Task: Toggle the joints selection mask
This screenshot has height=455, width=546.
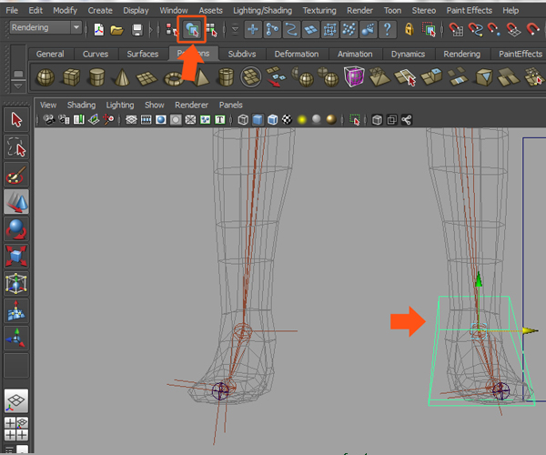Action: (271, 29)
